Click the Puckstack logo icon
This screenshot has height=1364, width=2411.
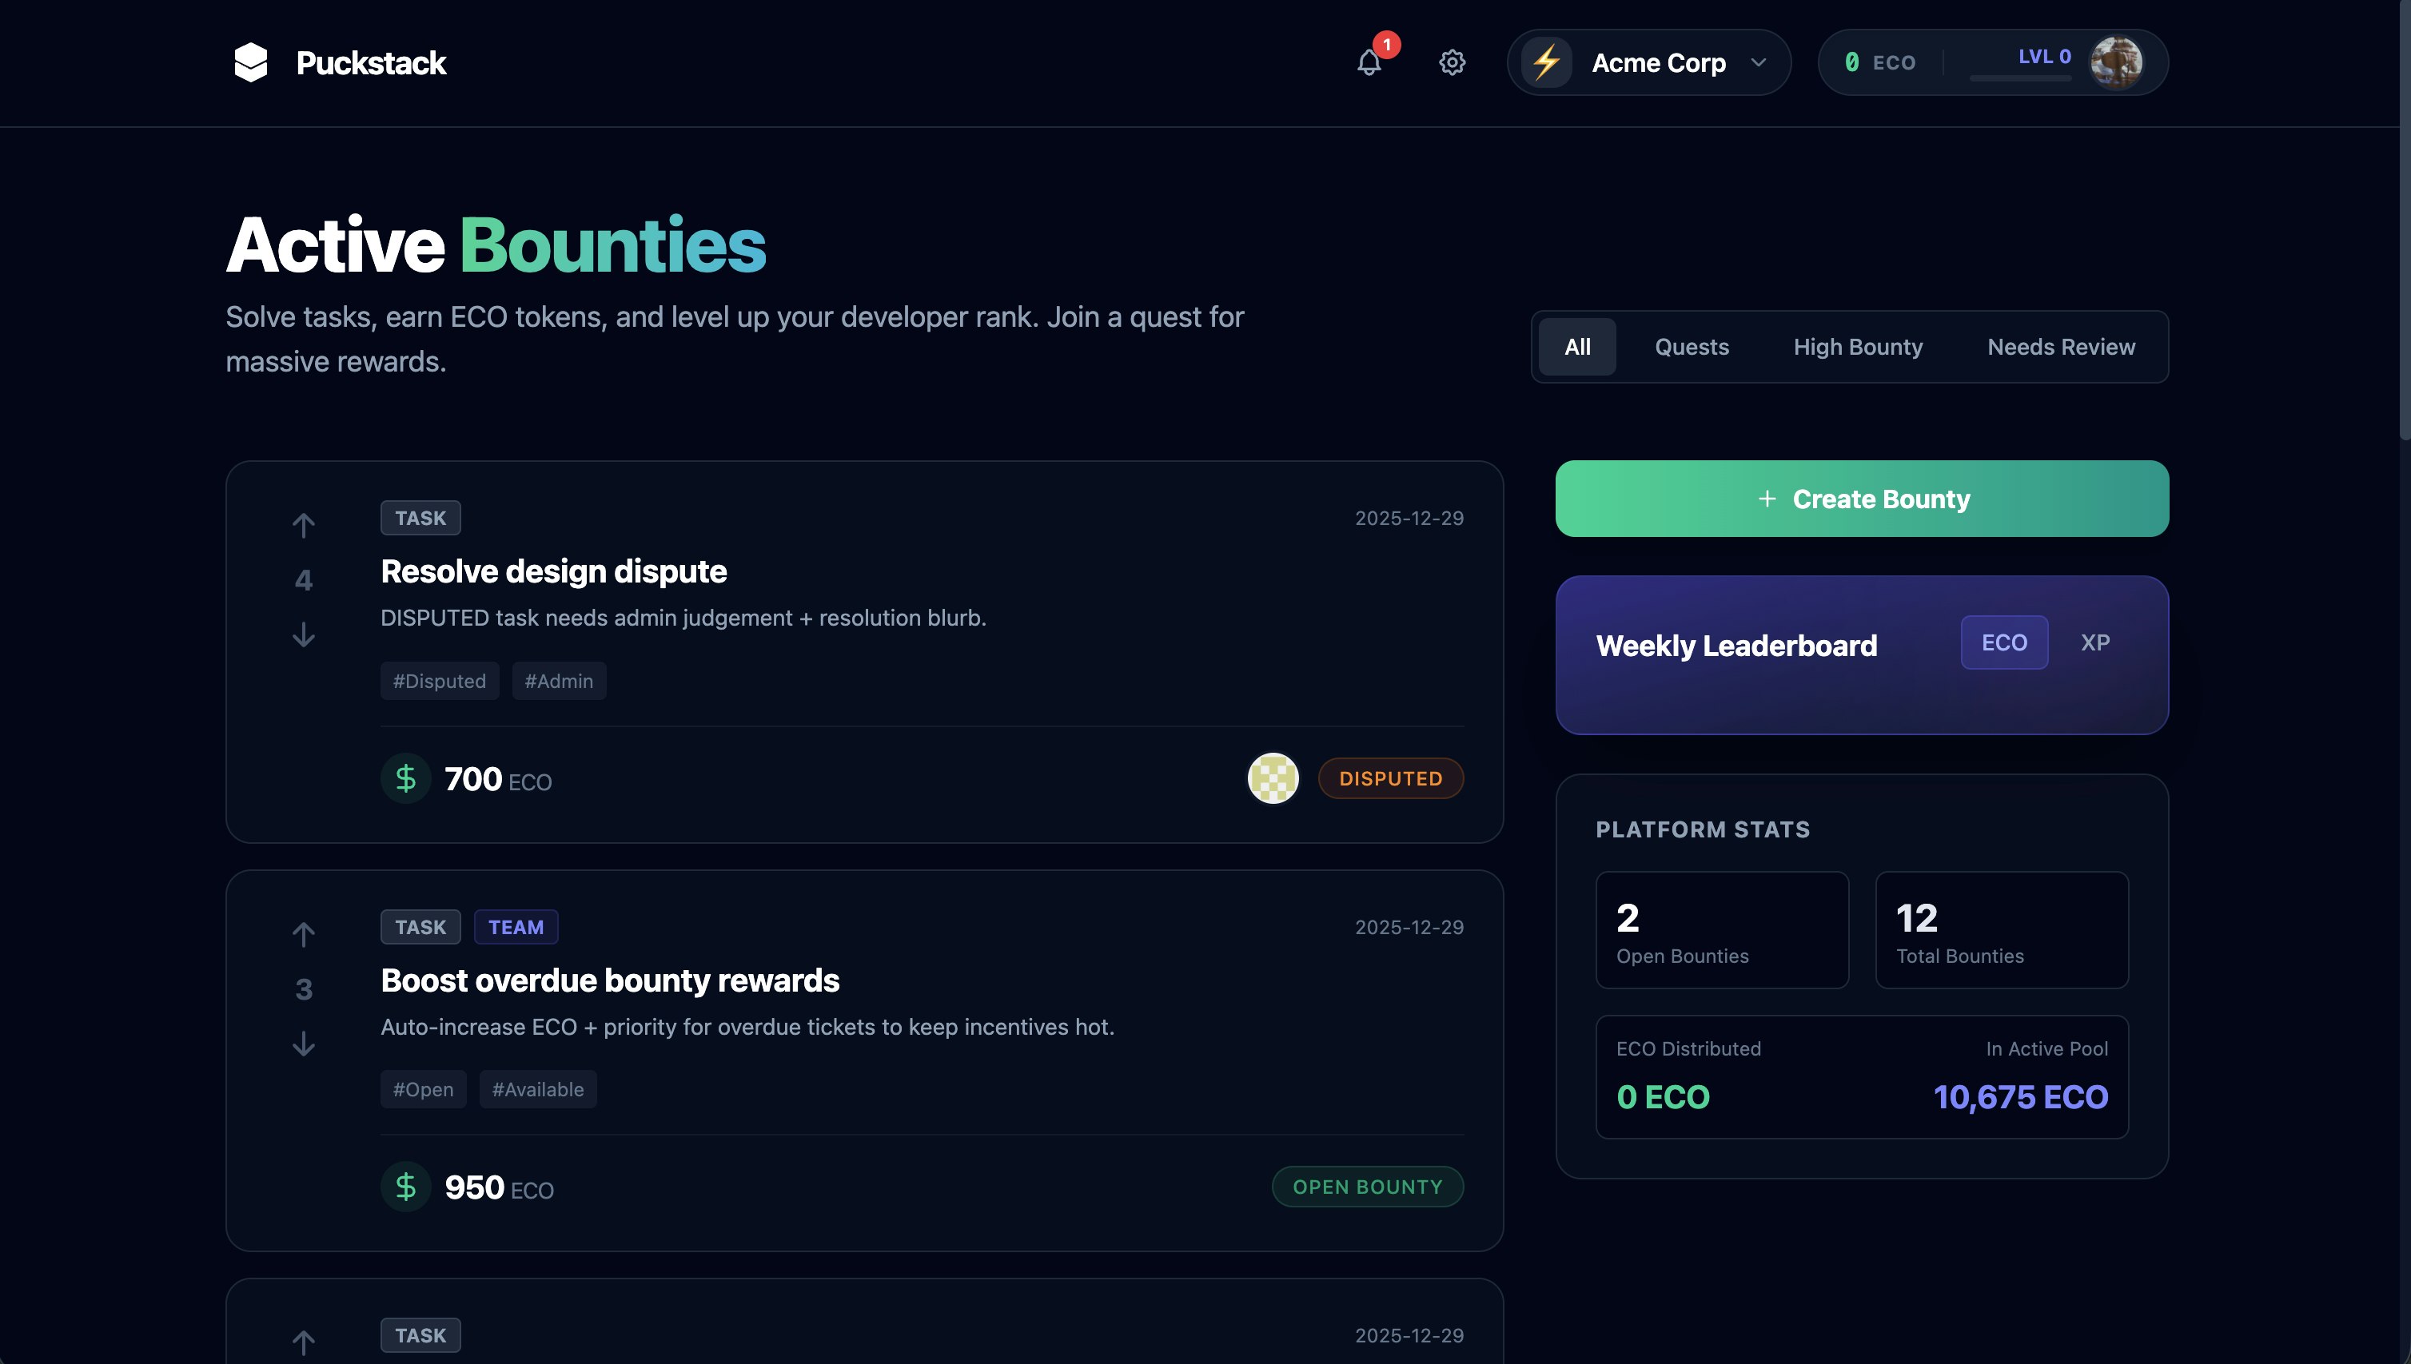coord(250,63)
